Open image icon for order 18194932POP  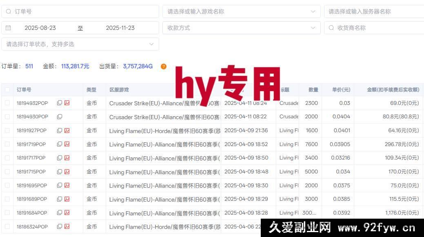67,103
